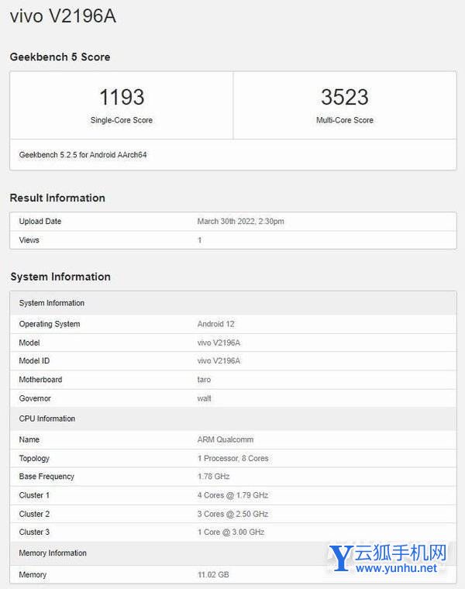The image size is (465, 589).
Task: Click the Model row label
Action: (29, 343)
